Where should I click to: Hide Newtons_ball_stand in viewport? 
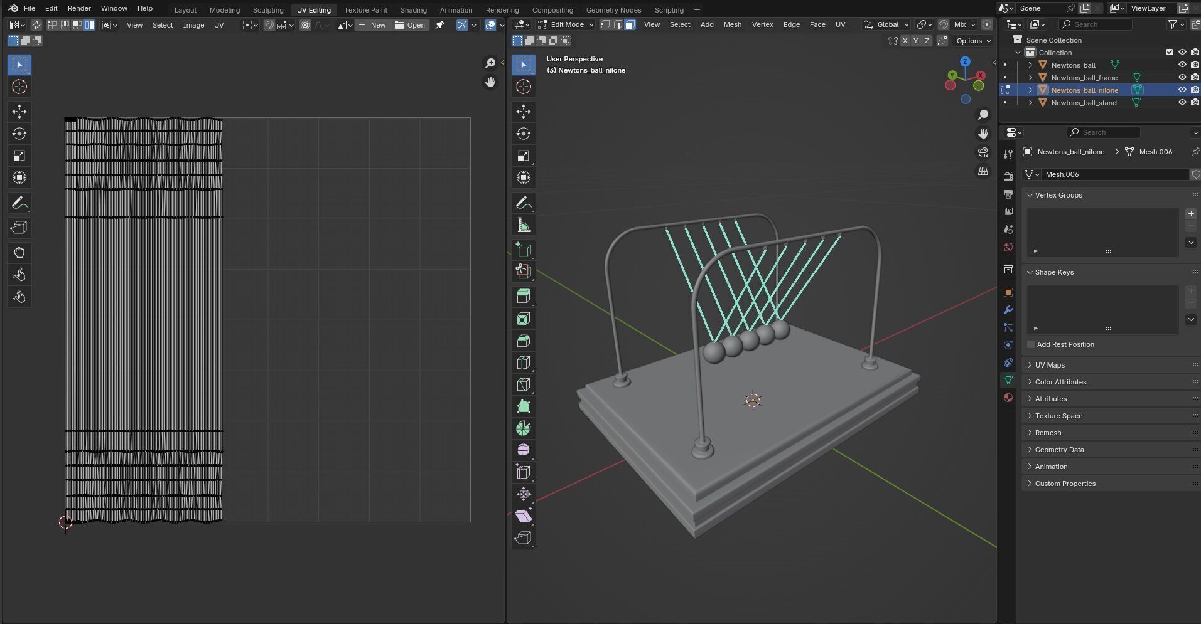(1182, 102)
